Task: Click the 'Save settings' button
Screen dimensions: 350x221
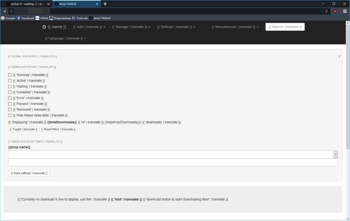Action: point(29,173)
